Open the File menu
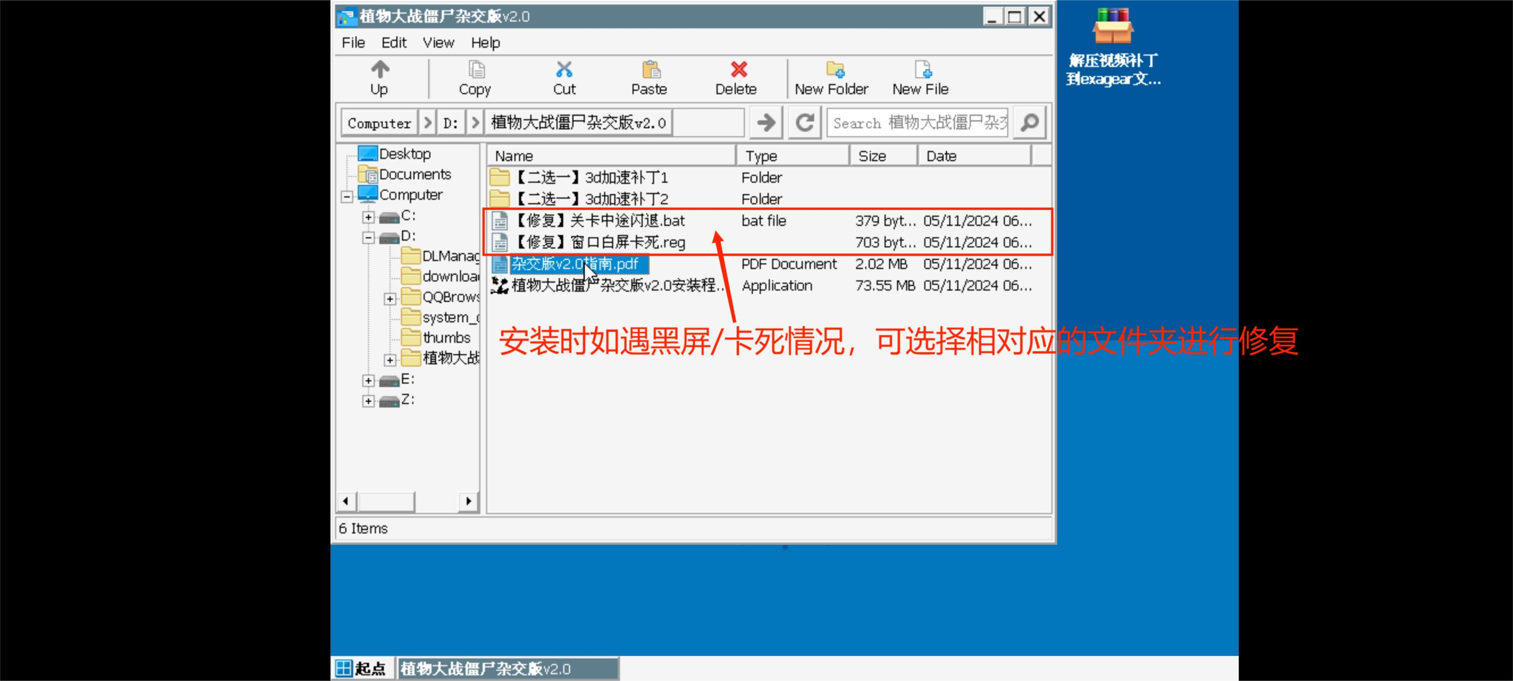 351,41
